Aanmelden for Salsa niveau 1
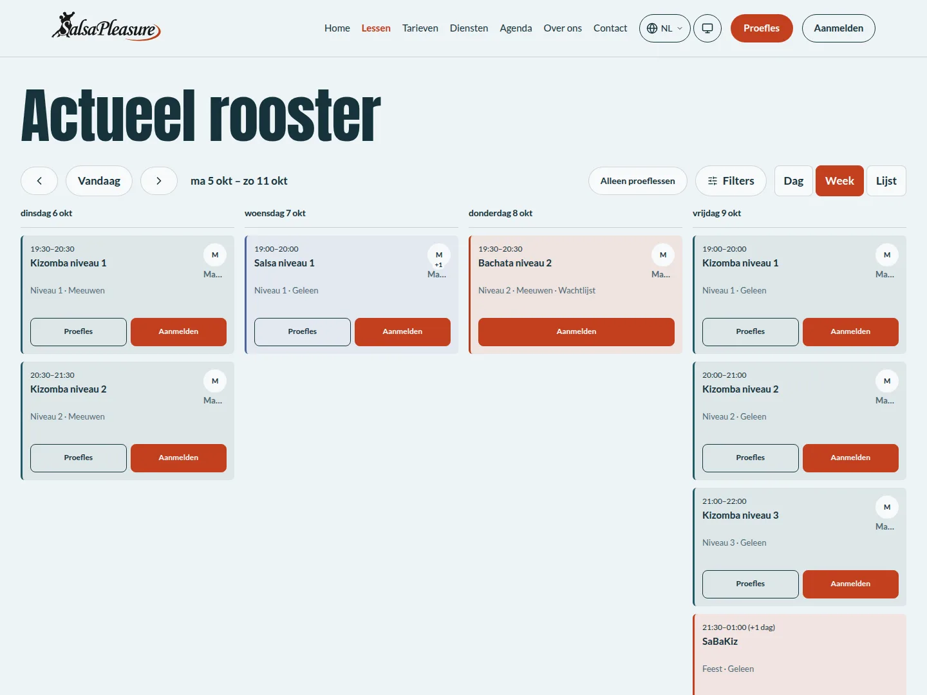The width and height of the screenshot is (927, 695). (x=402, y=332)
